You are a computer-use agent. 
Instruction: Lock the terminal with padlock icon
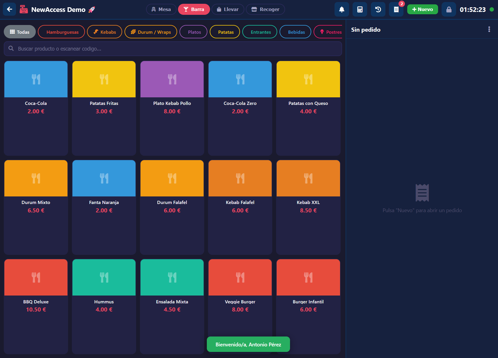tap(449, 10)
